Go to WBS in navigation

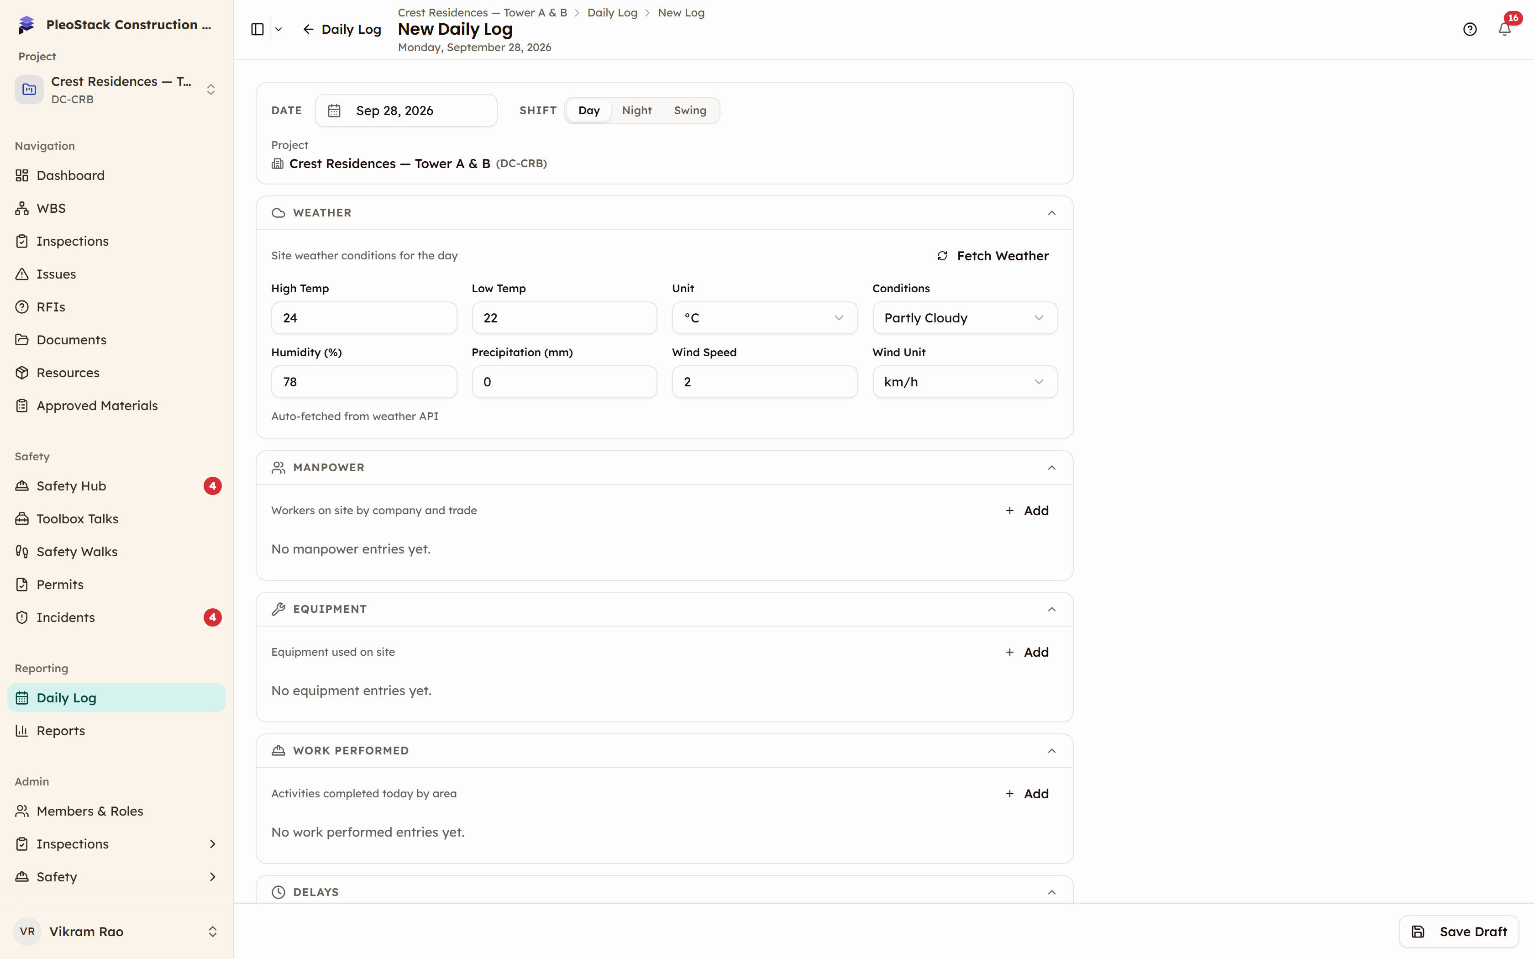116,208
